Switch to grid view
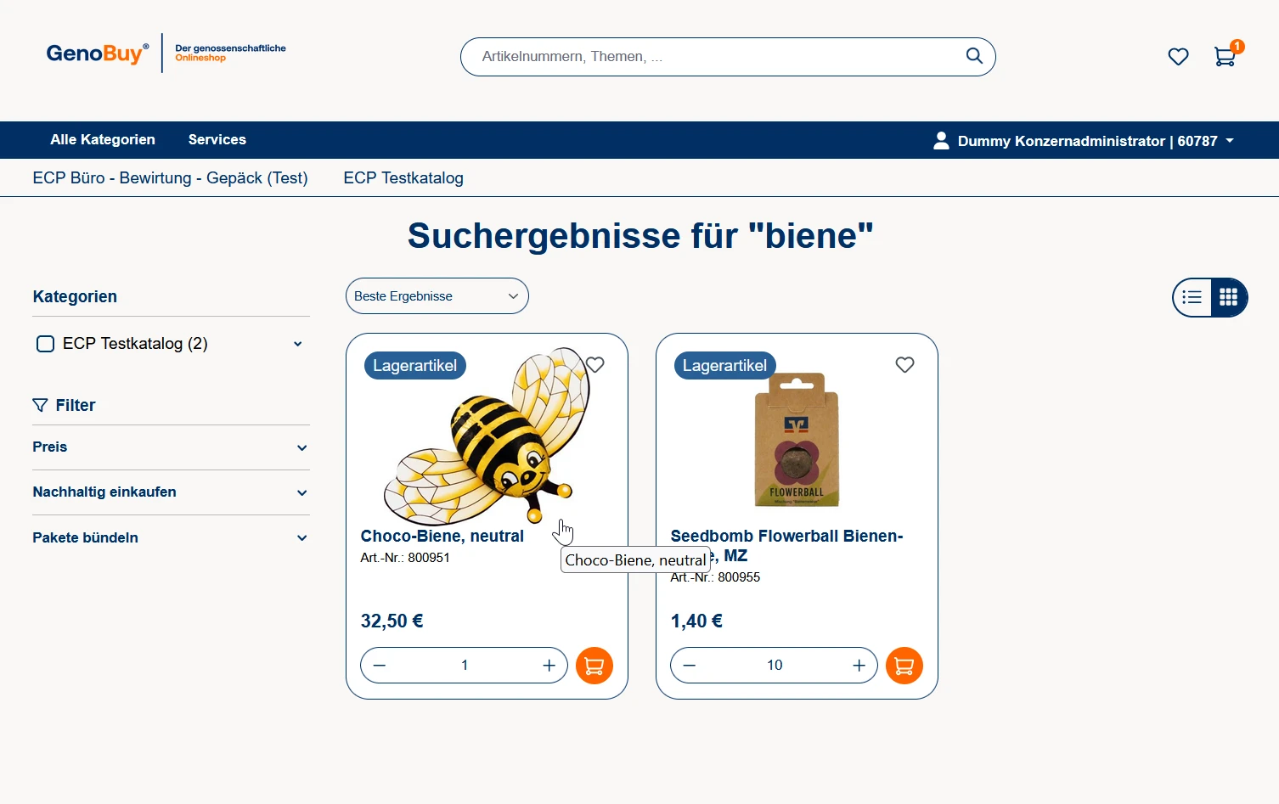The height and width of the screenshot is (804, 1279). pyautogui.click(x=1228, y=297)
